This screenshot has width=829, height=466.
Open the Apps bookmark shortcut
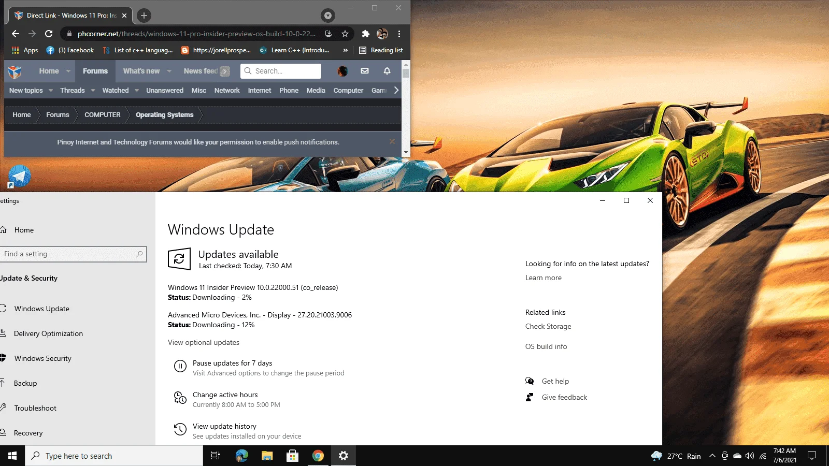click(x=25, y=50)
